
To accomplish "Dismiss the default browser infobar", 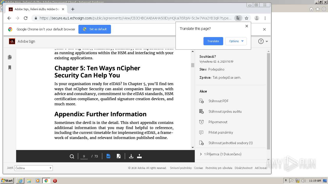I will click(264, 29).
